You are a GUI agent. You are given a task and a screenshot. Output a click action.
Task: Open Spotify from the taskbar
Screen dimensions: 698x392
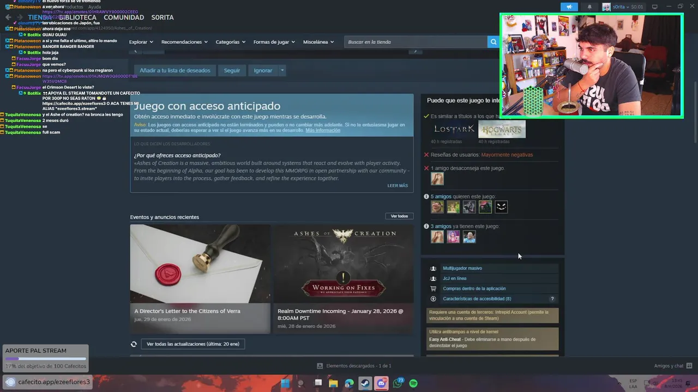pyautogui.click(x=413, y=383)
